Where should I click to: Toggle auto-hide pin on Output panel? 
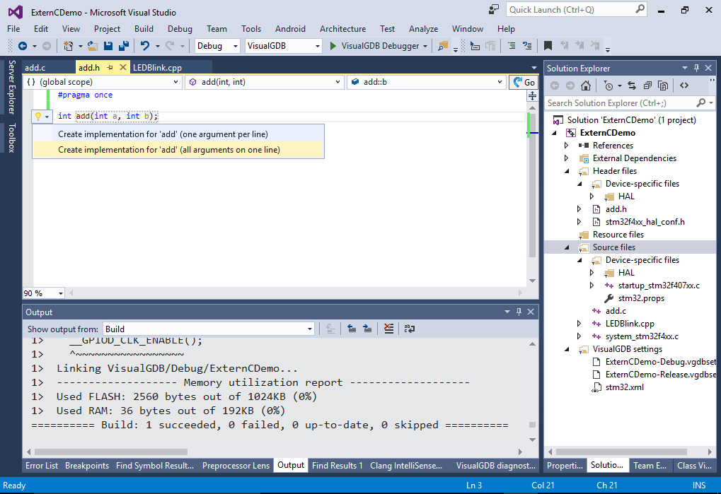point(519,312)
